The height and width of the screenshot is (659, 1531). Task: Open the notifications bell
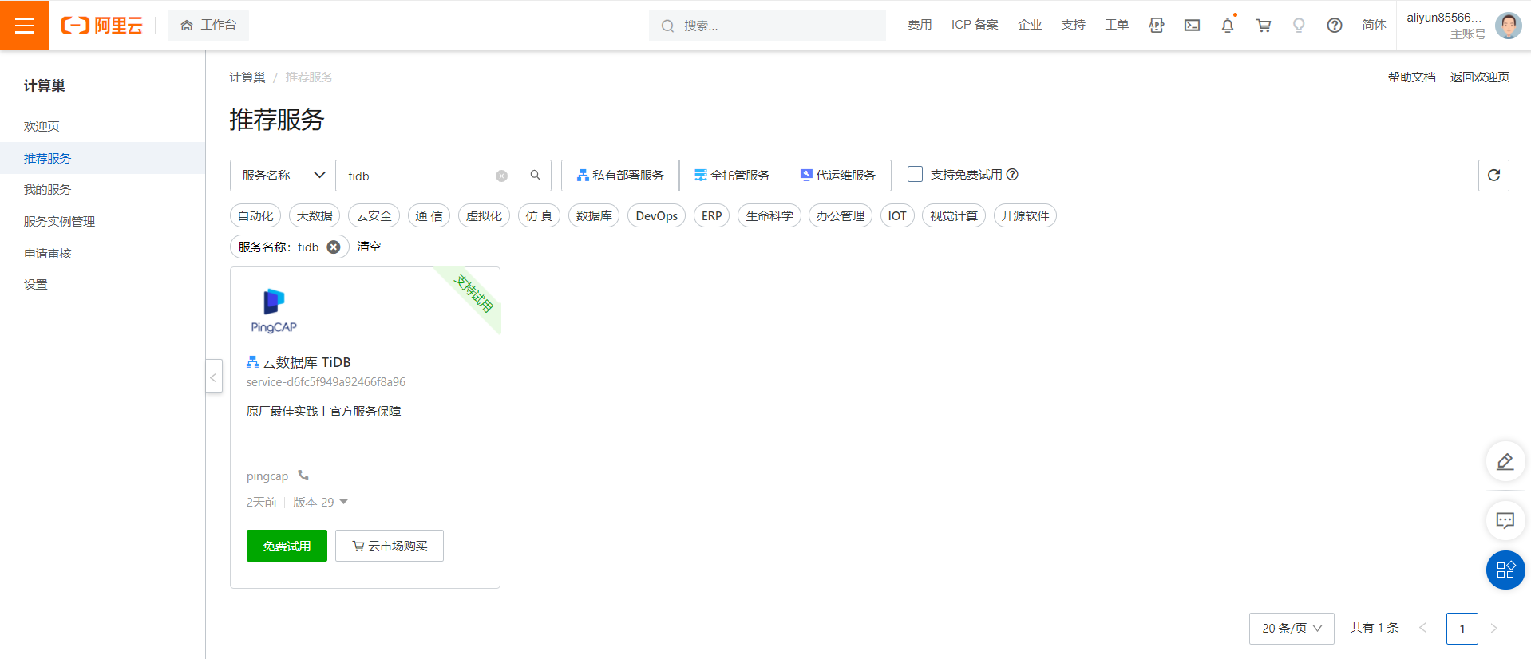tap(1228, 26)
